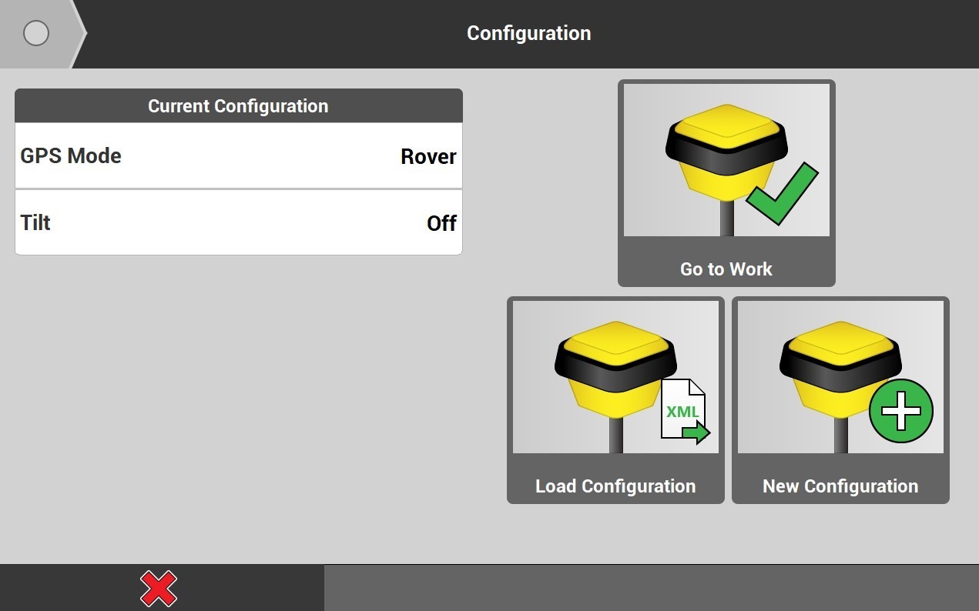This screenshot has height=611, width=979.
Task: Click the Current Configuration header
Action: (x=238, y=106)
